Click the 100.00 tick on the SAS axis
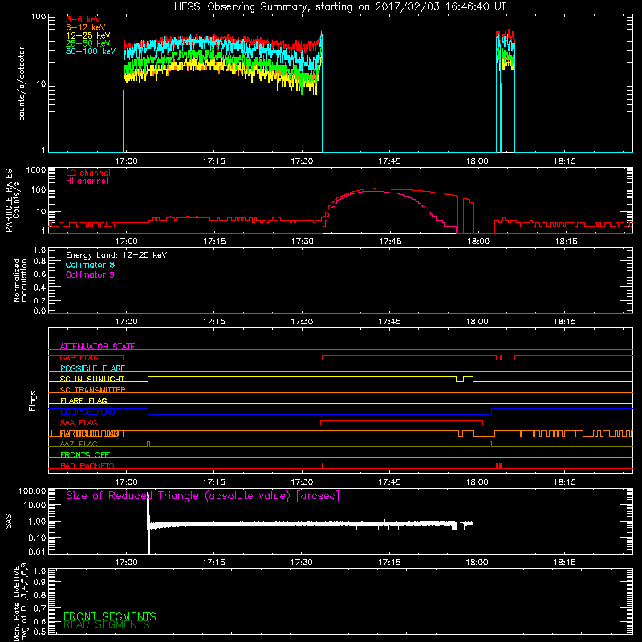The width and height of the screenshot is (642, 642). tap(32, 491)
